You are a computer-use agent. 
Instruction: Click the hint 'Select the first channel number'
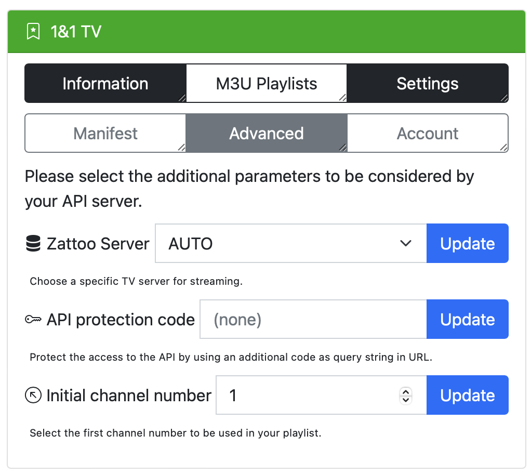tap(176, 433)
